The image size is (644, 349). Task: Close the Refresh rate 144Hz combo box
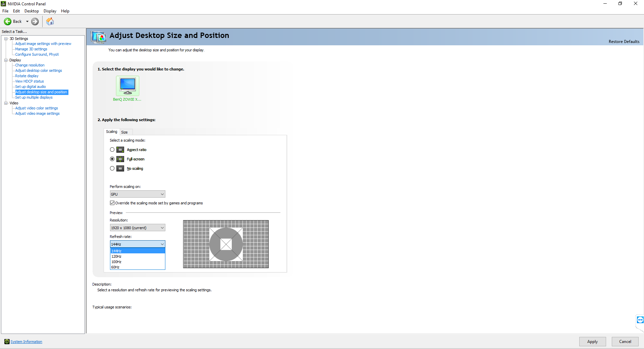tap(138, 244)
